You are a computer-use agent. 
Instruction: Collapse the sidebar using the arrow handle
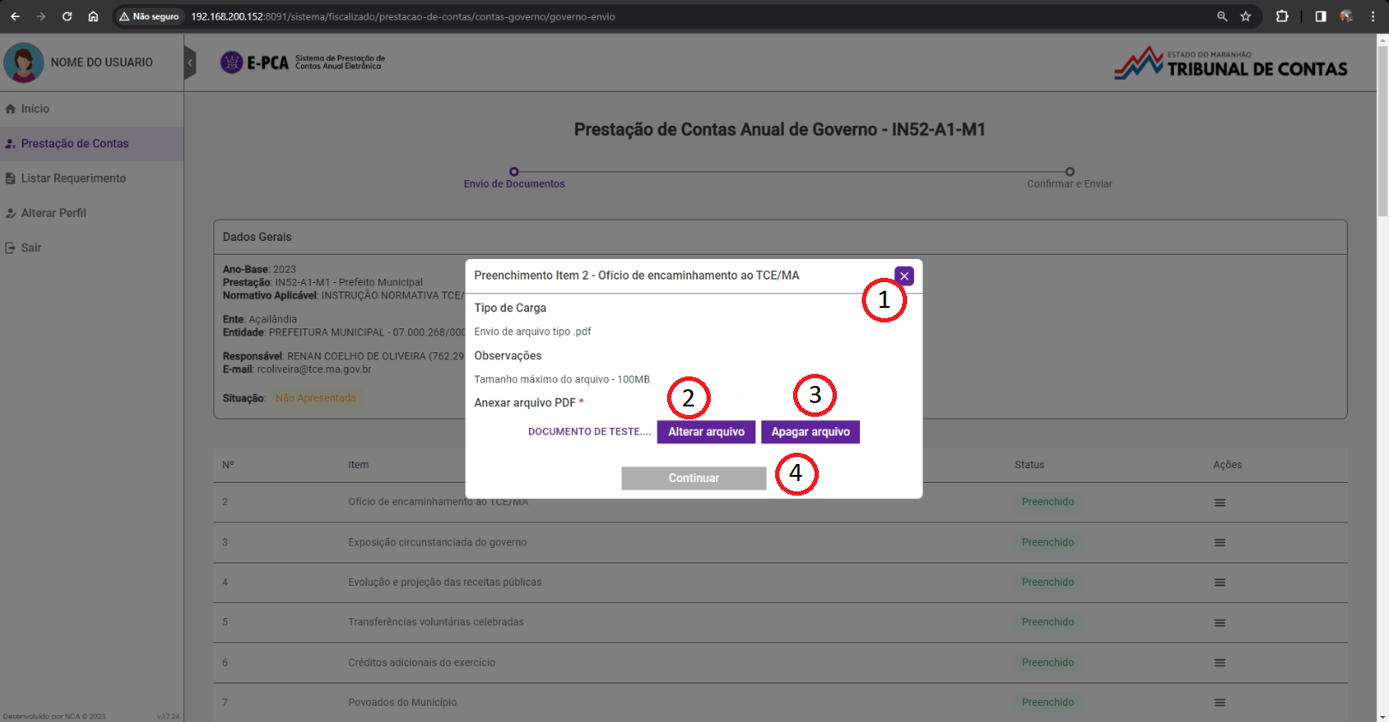tap(189, 63)
